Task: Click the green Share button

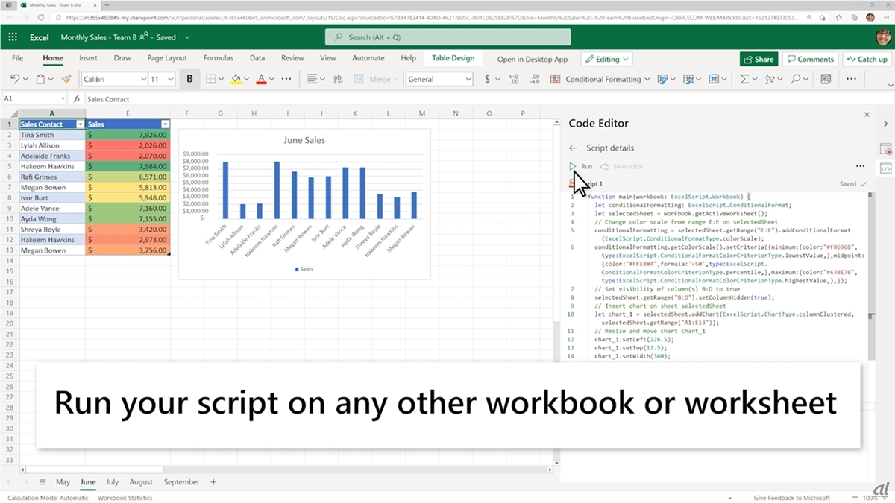Action: pos(759,59)
